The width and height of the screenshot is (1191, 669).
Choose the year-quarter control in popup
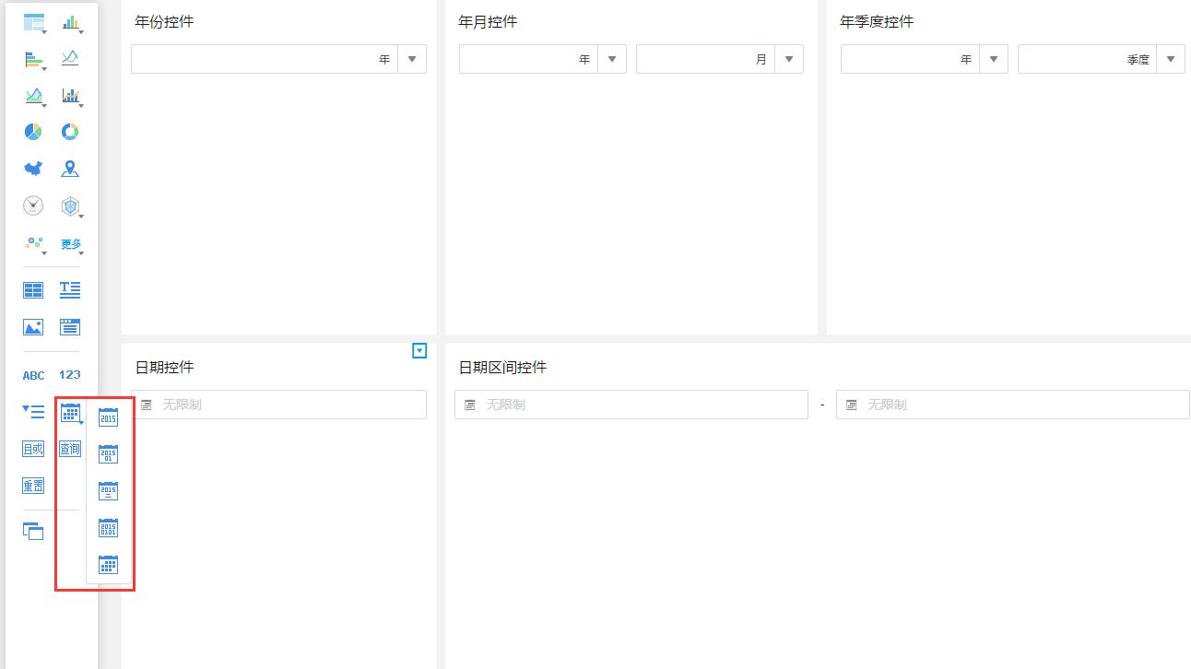click(x=108, y=491)
